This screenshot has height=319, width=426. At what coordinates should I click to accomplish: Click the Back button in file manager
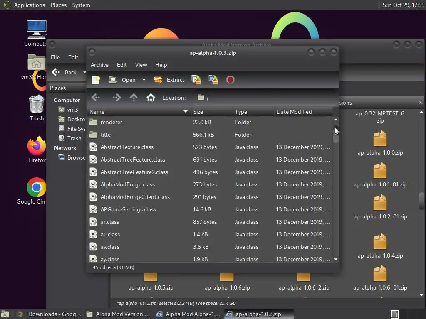point(64,72)
